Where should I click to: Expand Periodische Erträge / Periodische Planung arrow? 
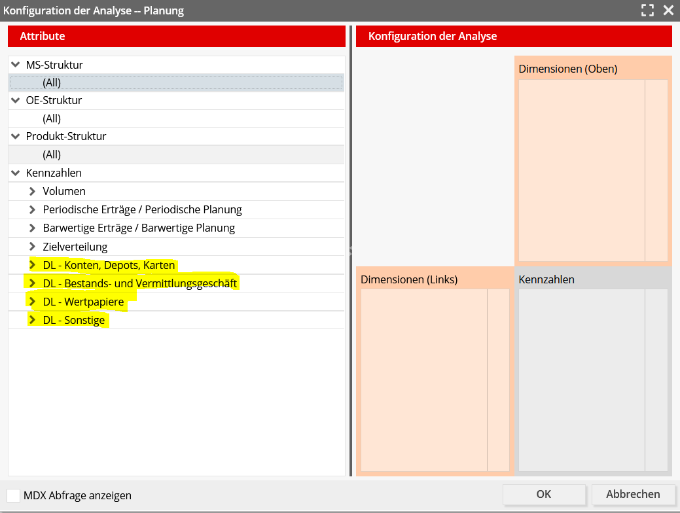pyautogui.click(x=32, y=210)
